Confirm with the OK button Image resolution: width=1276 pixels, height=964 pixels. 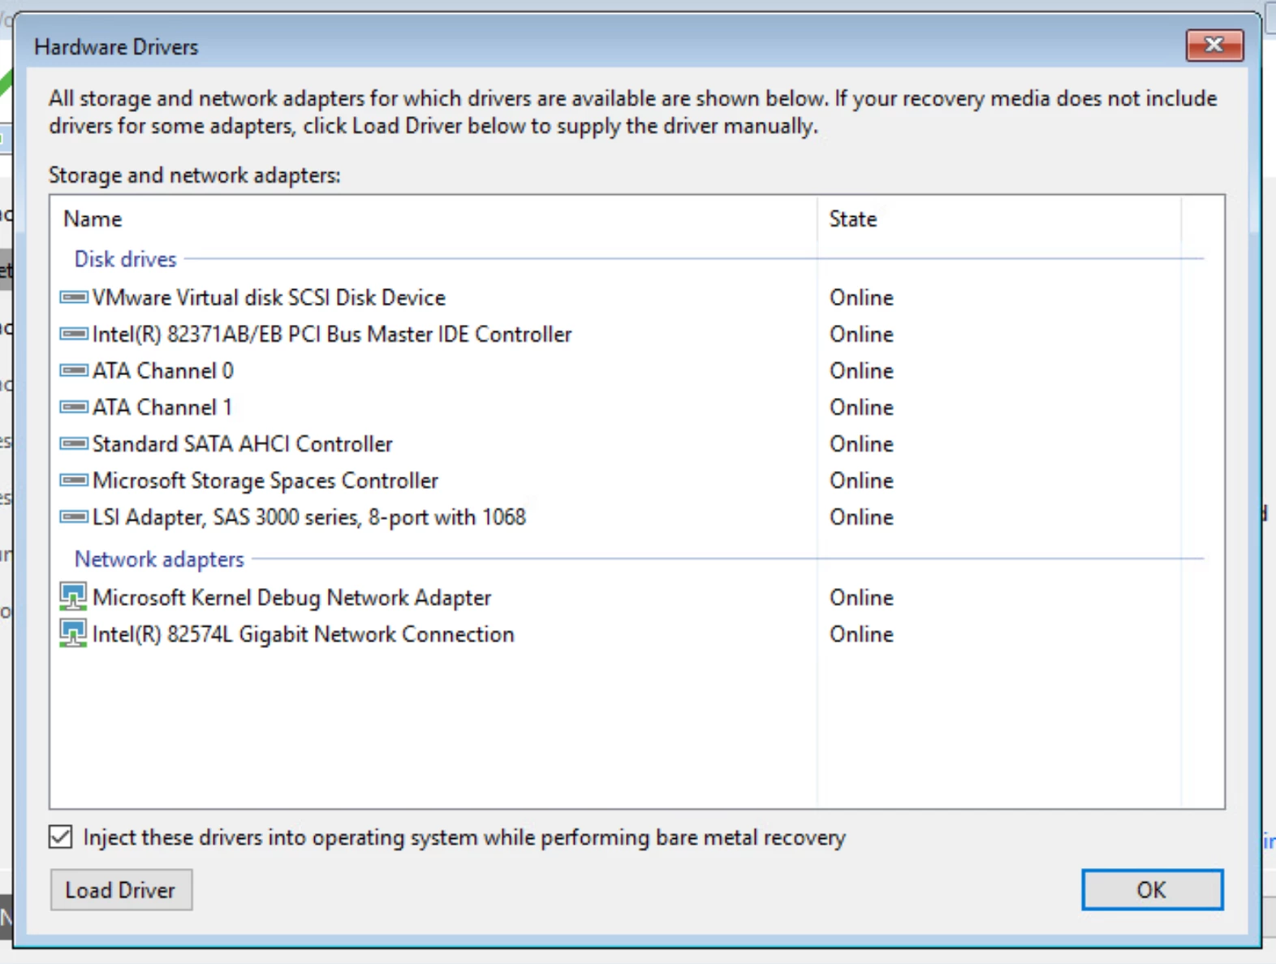(x=1151, y=890)
